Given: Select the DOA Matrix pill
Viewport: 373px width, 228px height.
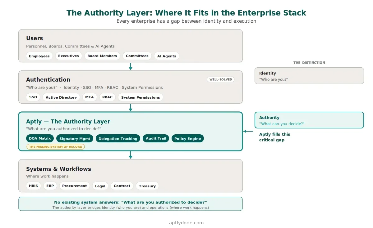Looking at the screenshot, I should pos(40,138).
